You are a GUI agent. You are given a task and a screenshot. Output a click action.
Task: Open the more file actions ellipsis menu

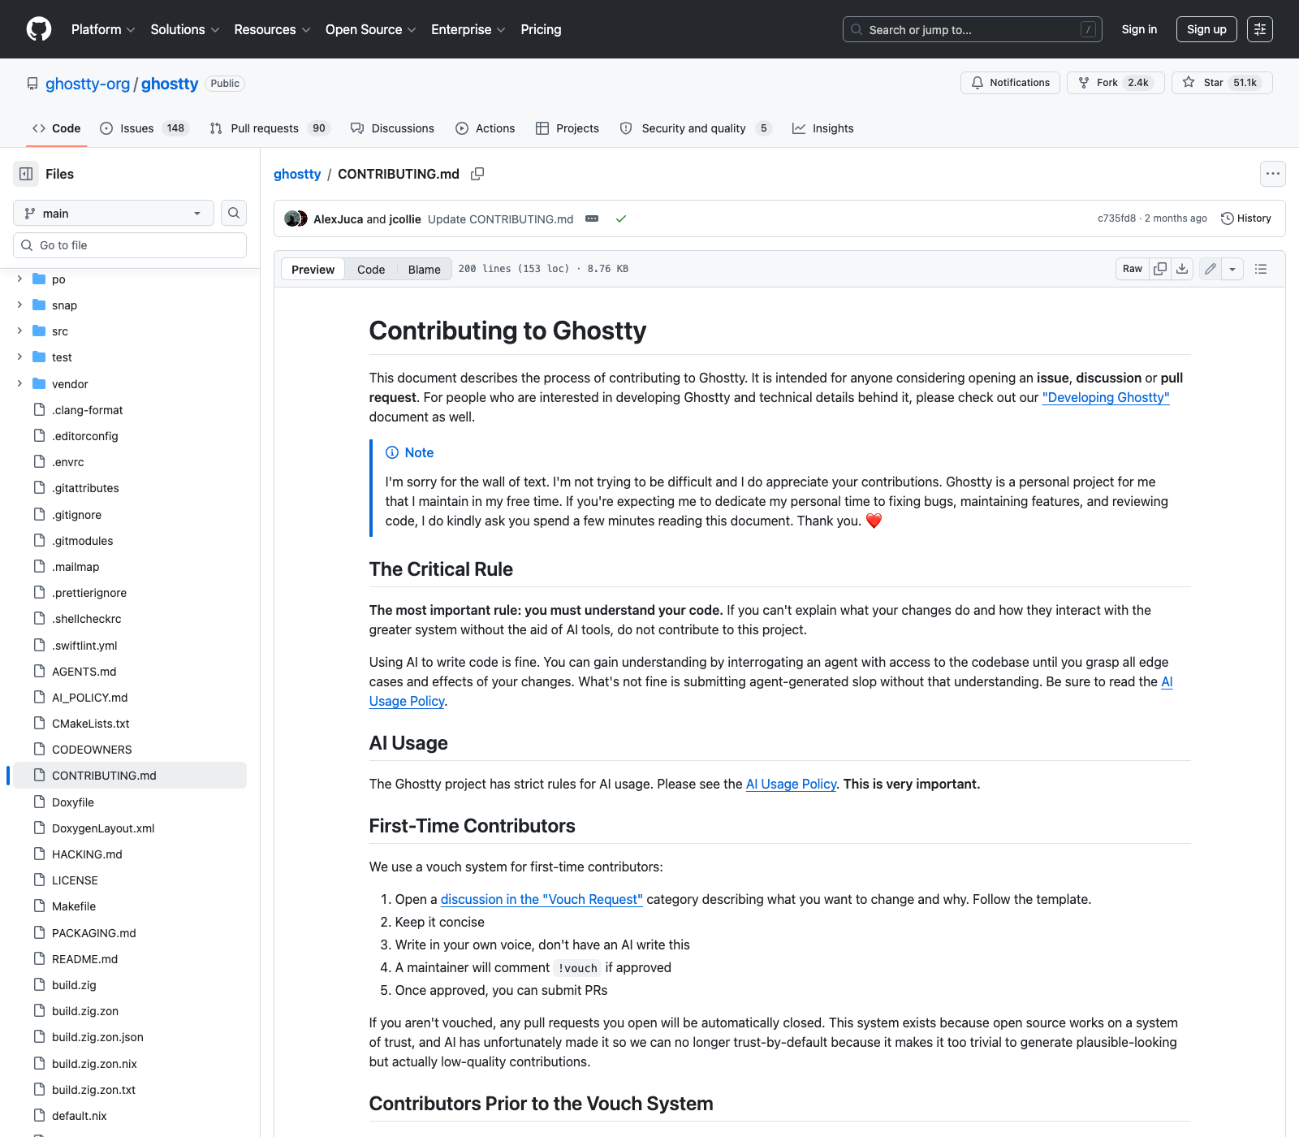pyautogui.click(x=1273, y=174)
